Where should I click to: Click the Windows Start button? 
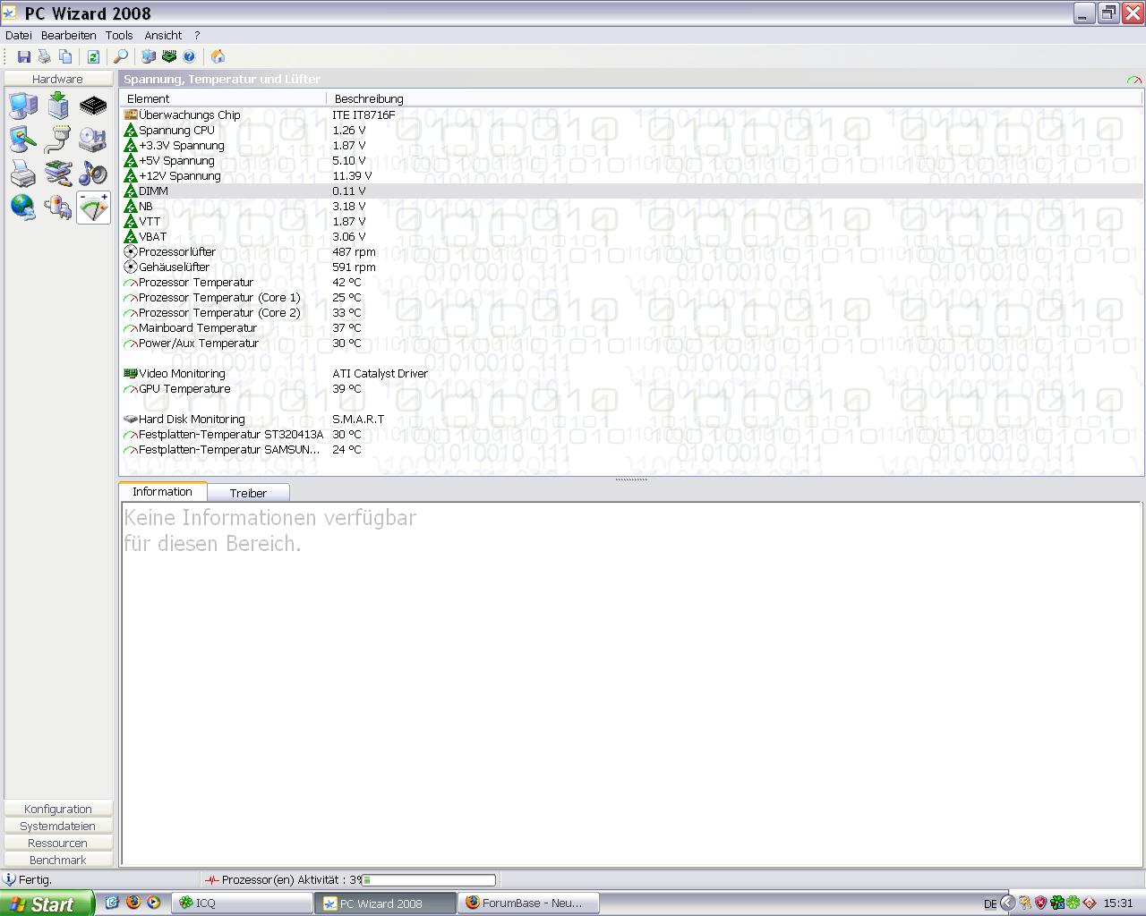[47, 903]
